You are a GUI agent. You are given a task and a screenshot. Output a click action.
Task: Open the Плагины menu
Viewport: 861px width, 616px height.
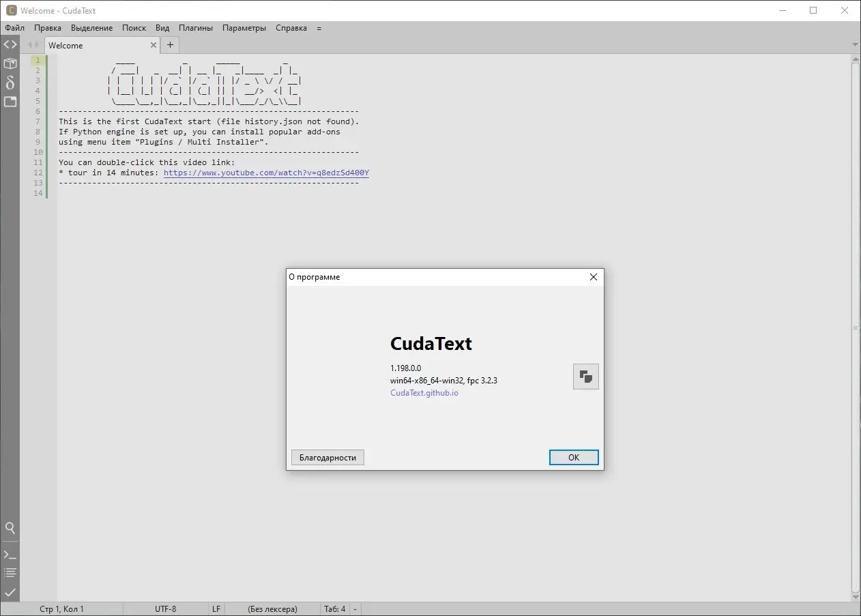(x=196, y=28)
